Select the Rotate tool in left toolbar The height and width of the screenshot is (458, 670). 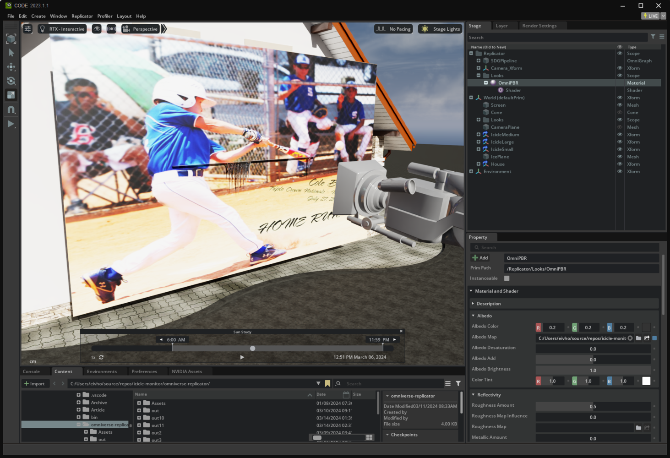[x=11, y=81]
